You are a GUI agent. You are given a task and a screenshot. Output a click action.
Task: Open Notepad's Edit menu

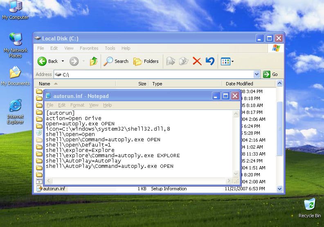(62, 105)
